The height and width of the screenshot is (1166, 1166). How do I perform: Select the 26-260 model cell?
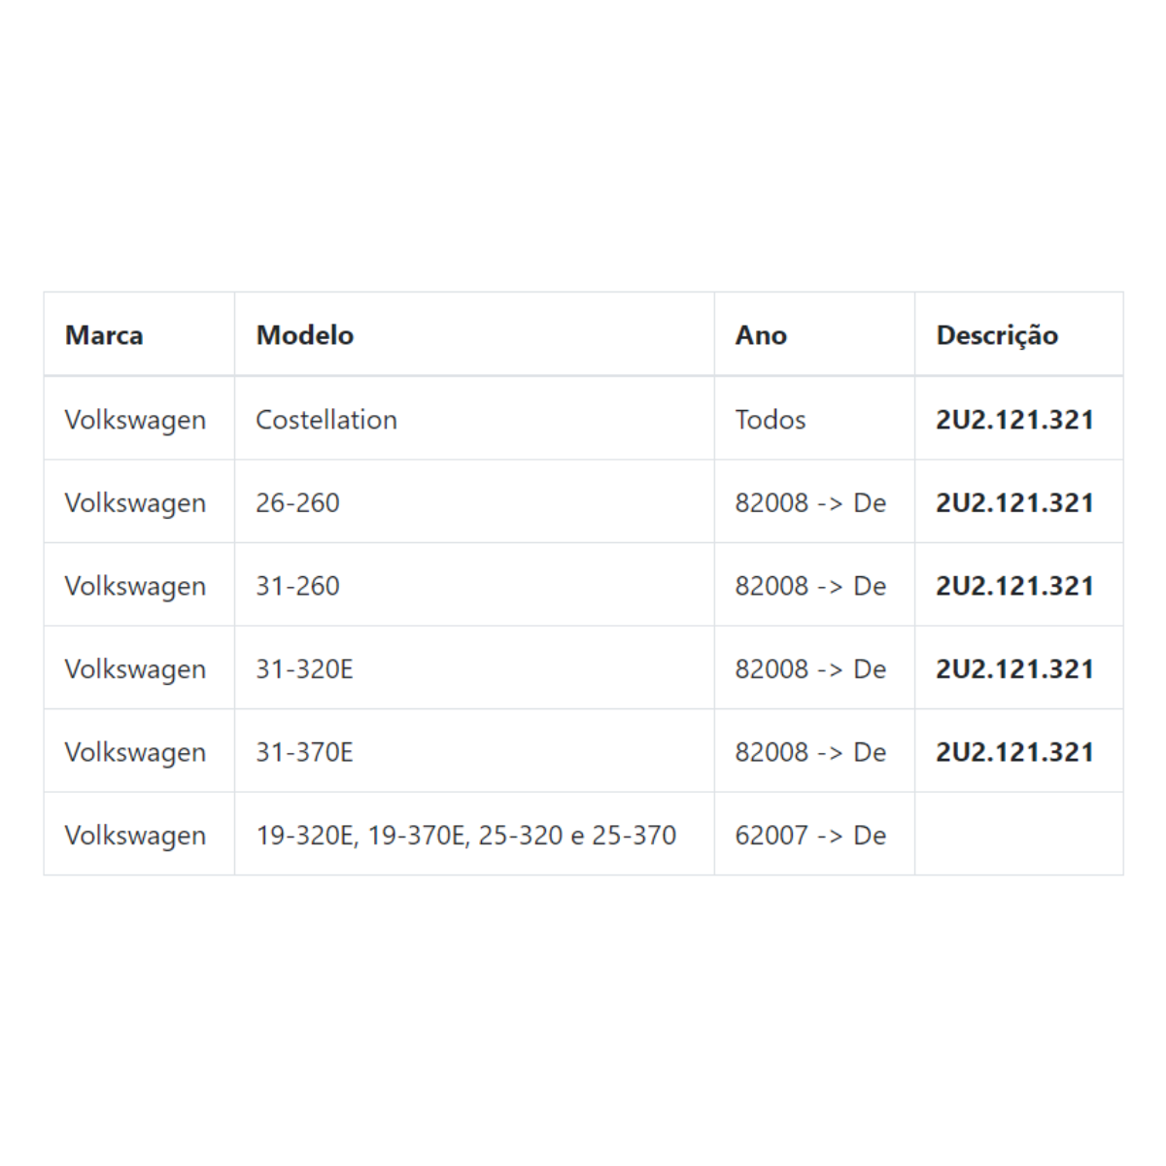(x=474, y=502)
